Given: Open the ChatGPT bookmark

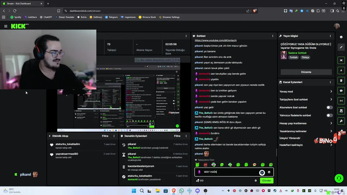Looking at the screenshot, I should coord(46,17).
